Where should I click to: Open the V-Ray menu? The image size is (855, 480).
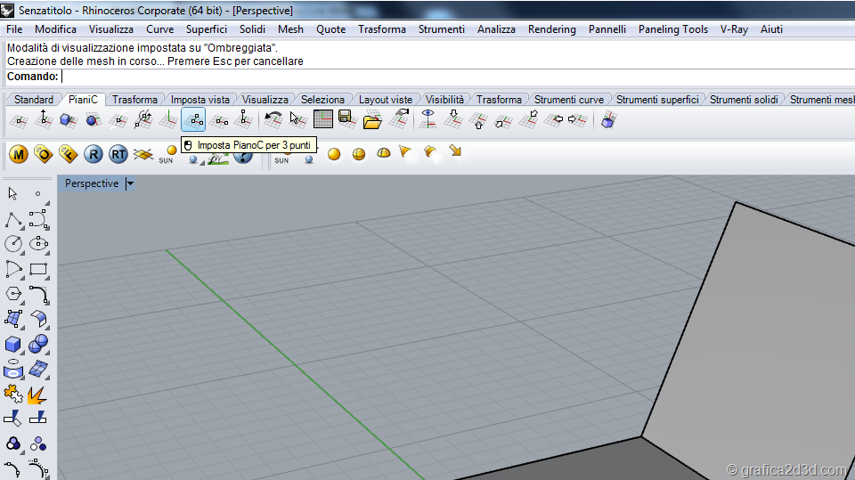(734, 29)
